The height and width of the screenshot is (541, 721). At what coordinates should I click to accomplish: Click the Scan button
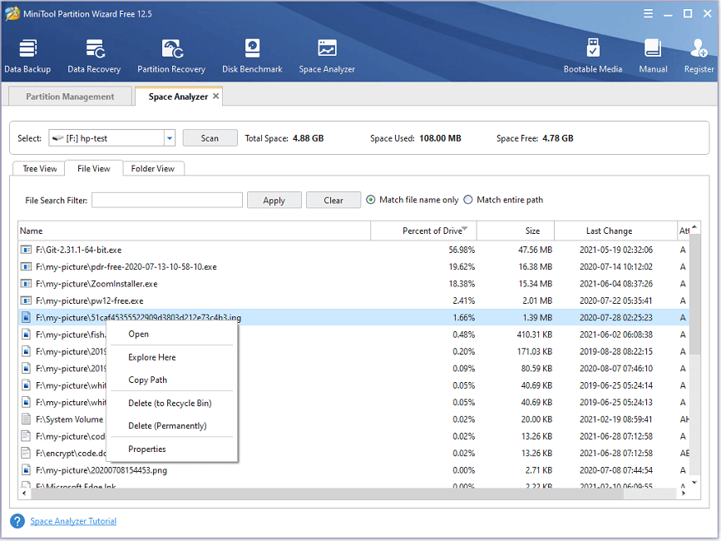point(210,138)
